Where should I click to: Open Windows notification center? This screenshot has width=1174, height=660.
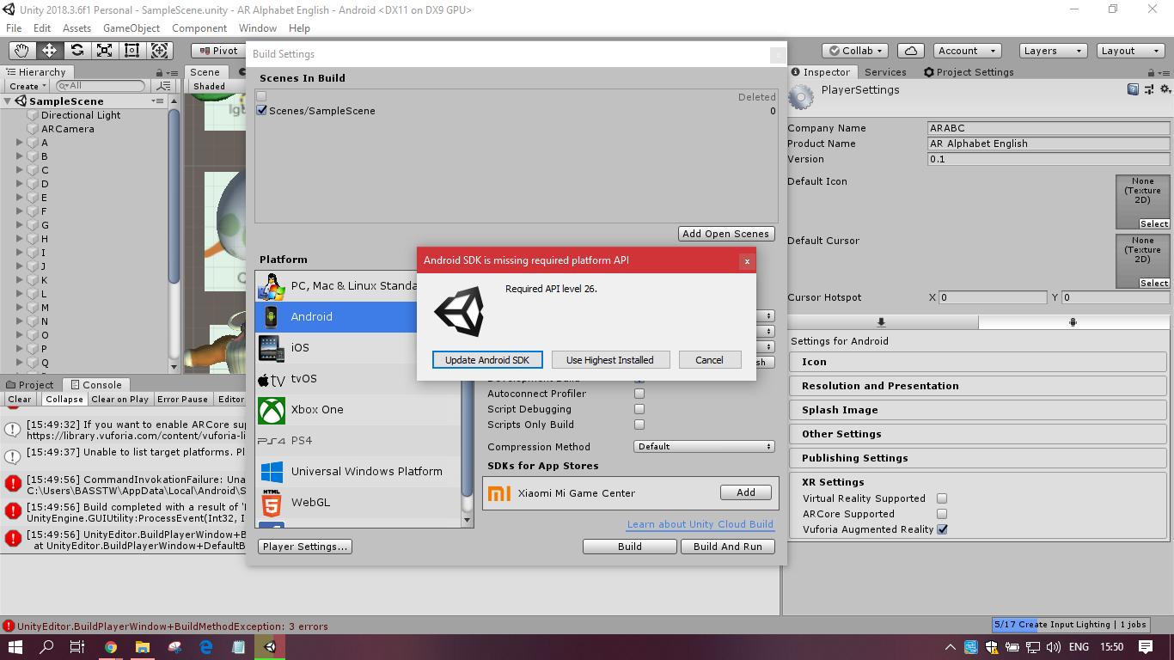(x=1146, y=647)
